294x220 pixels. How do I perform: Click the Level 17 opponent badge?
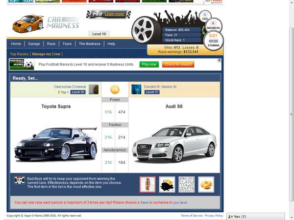click(152, 92)
